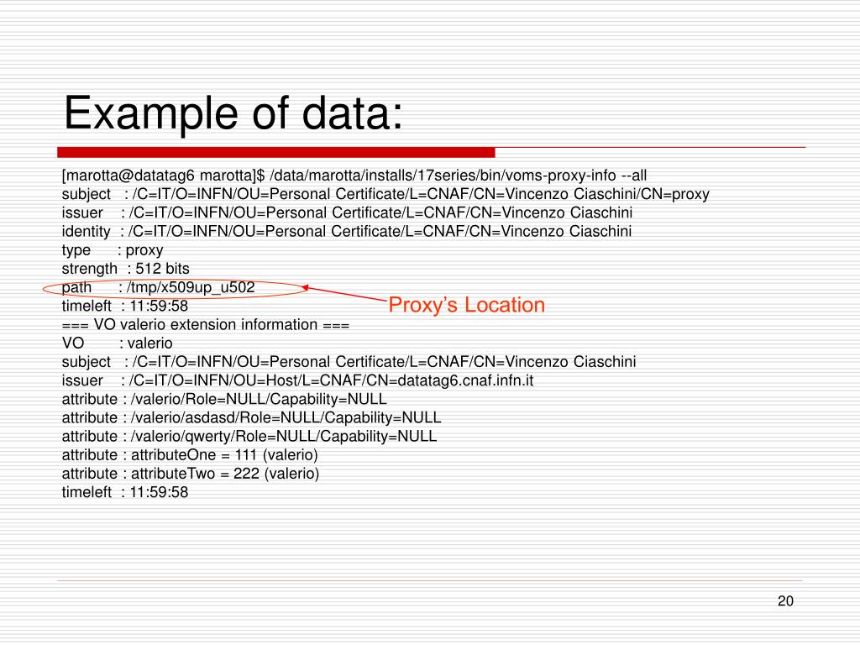Click the first subject line ending CN=proxy
This screenshot has height=645, width=860.
click(385, 194)
